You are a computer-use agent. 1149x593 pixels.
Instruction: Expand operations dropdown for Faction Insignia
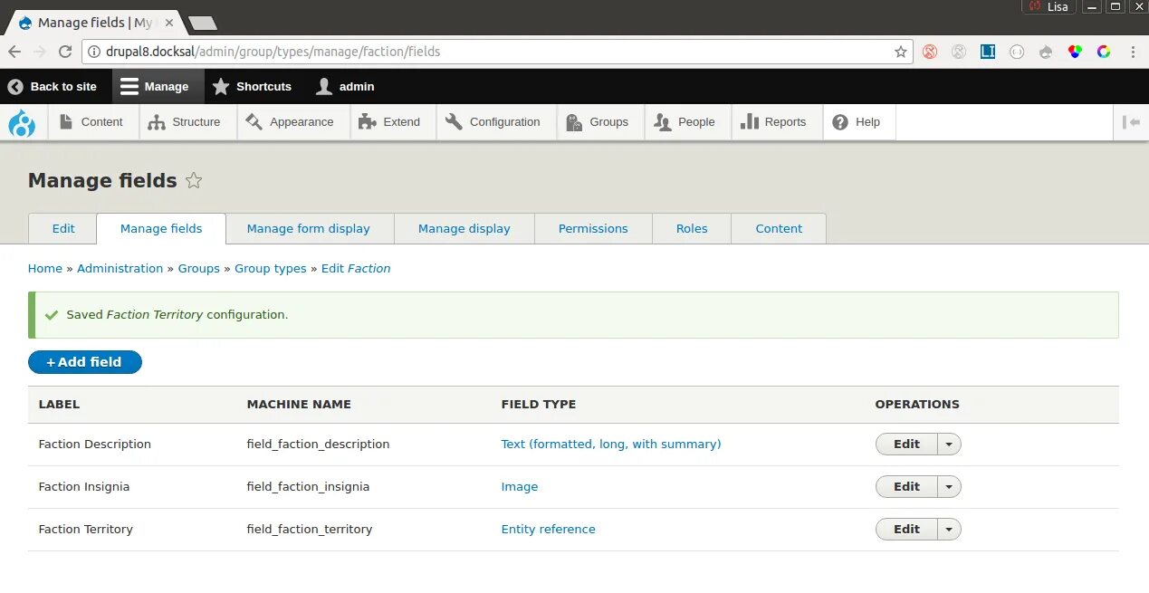coord(949,487)
